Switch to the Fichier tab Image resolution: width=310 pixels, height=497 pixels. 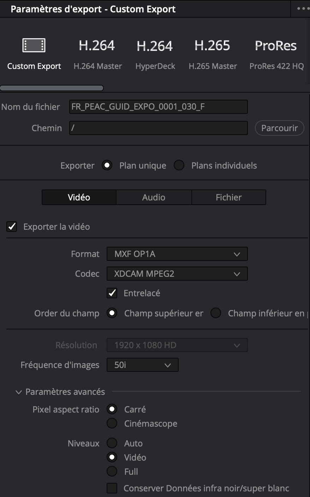point(228,197)
